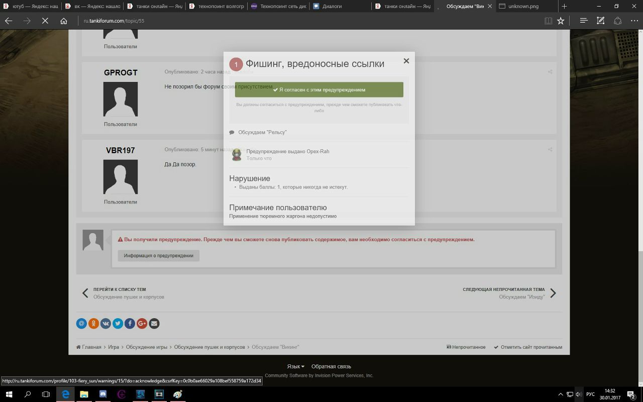Share topic on Facebook
Viewport: 643px width, 402px height.
tap(130, 324)
